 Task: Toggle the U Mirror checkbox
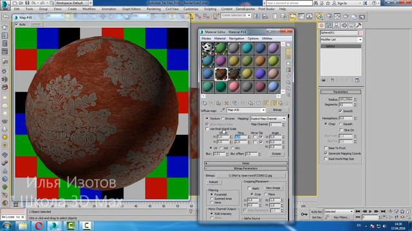[254, 137]
